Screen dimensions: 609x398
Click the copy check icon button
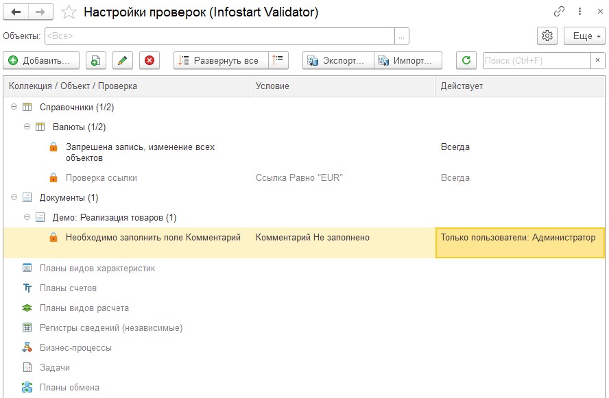pyautogui.click(x=96, y=61)
